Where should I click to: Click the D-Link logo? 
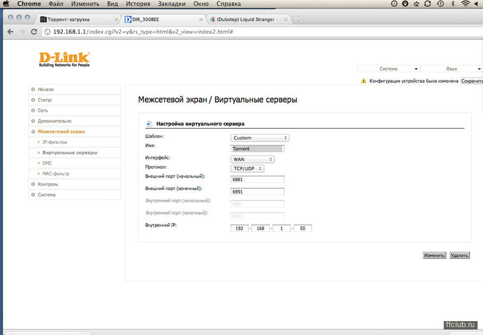click(x=65, y=59)
